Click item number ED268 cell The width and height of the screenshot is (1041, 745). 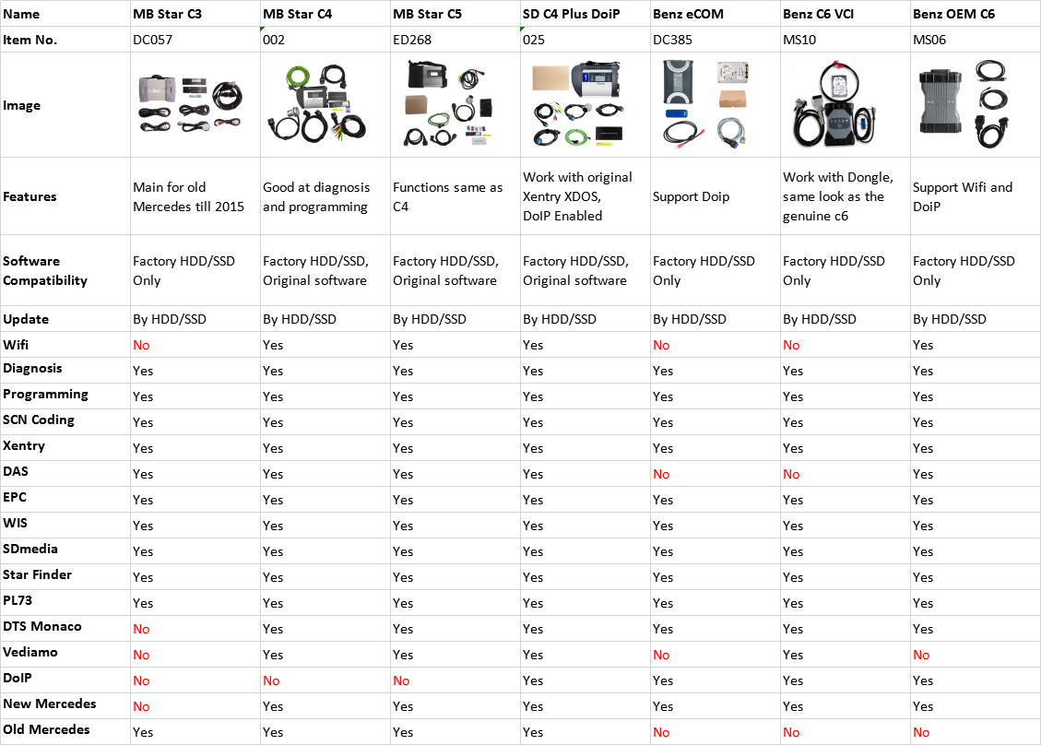pyautogui.click(x=412, y=40)
